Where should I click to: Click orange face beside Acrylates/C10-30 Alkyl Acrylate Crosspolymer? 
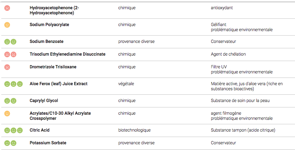coord(7,113)
